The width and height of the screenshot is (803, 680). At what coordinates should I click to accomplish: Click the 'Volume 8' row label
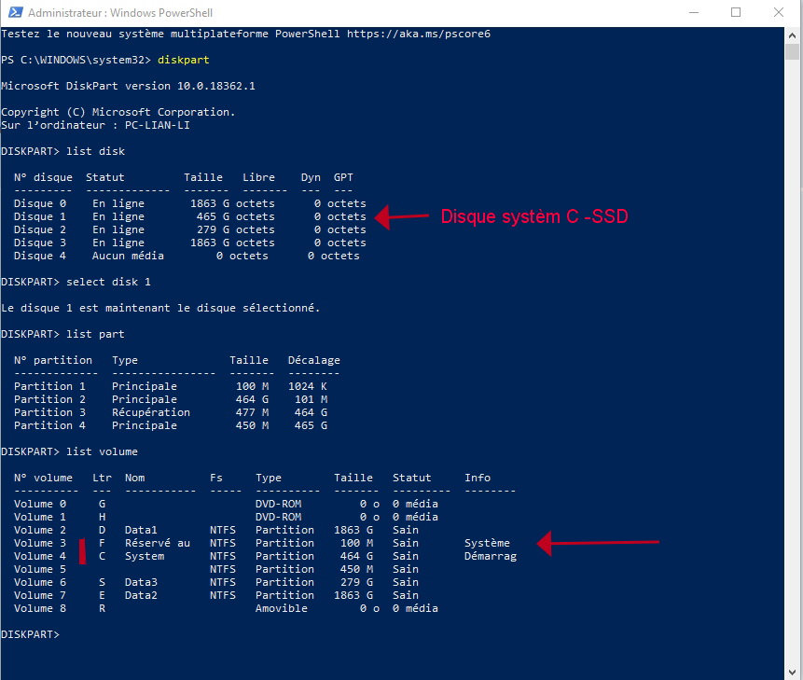tap(40, 608)
